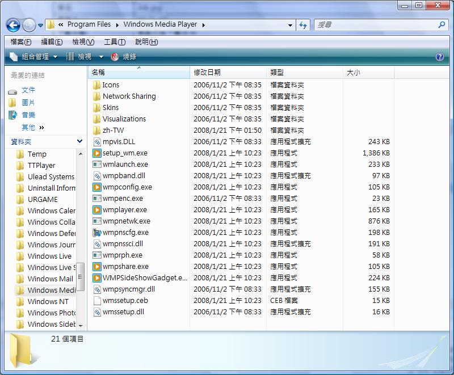Click the wmplayer.exe file icon

pyautogui.click(x=97, y=210)
